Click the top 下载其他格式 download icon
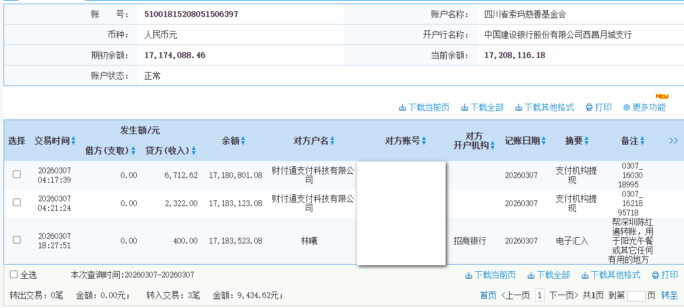The width and height of the screenshot is (684, 308). point(519,108)
